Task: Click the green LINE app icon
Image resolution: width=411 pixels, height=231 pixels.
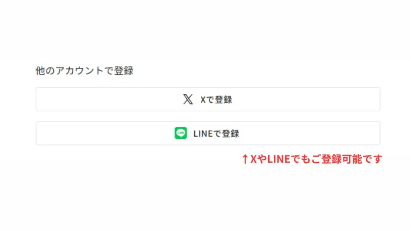Action: click(181, 133)
